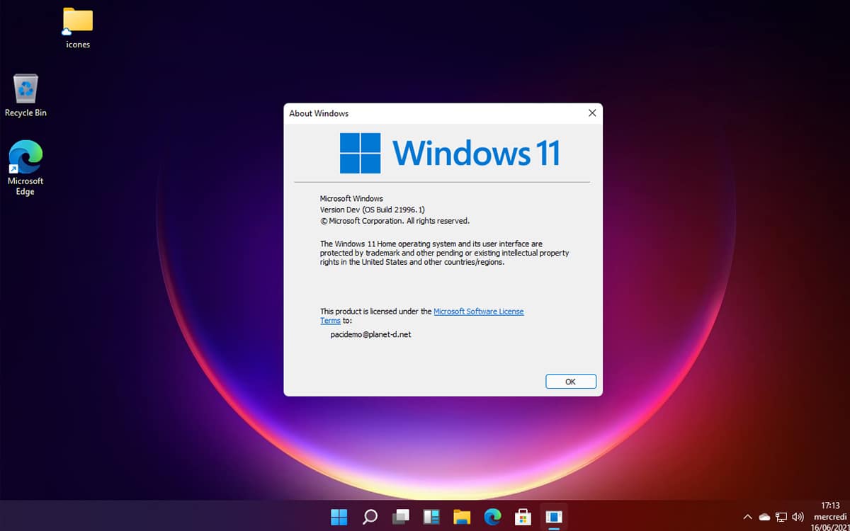Open Task View from the taskbar
Image resolution: width=850 pixels, height=531 pixels.
click(401, 517)
